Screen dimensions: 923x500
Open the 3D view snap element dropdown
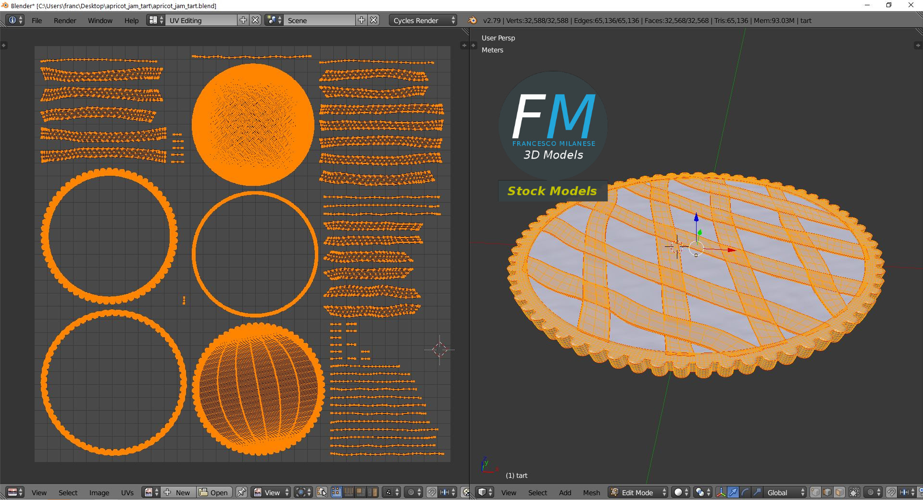click(x=907, y=492)
